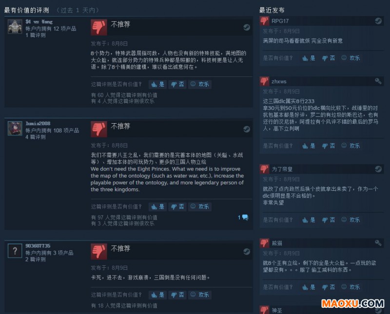Click the Steam icon on RPG17's review header
Screen dimensions: 390x314
pyautogui.click(x=378, y=21)
